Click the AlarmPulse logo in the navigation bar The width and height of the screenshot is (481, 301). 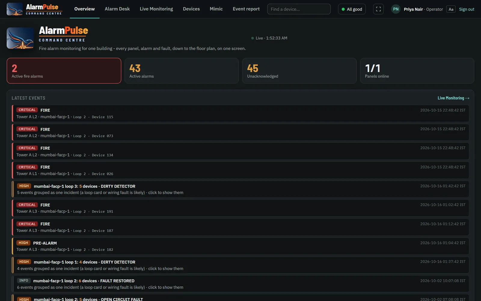(34, 9)
